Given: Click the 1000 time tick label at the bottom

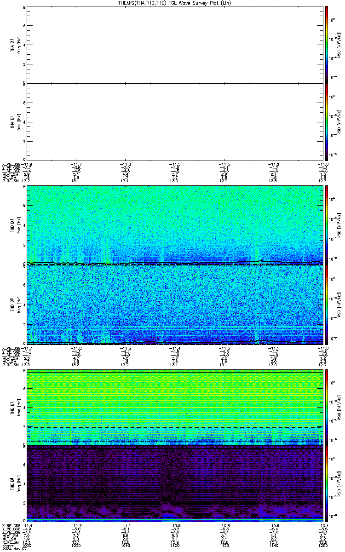Looking at the screenshot, I should [27, 545].
